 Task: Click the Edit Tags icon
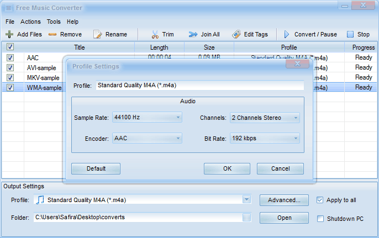pos(236,34)
